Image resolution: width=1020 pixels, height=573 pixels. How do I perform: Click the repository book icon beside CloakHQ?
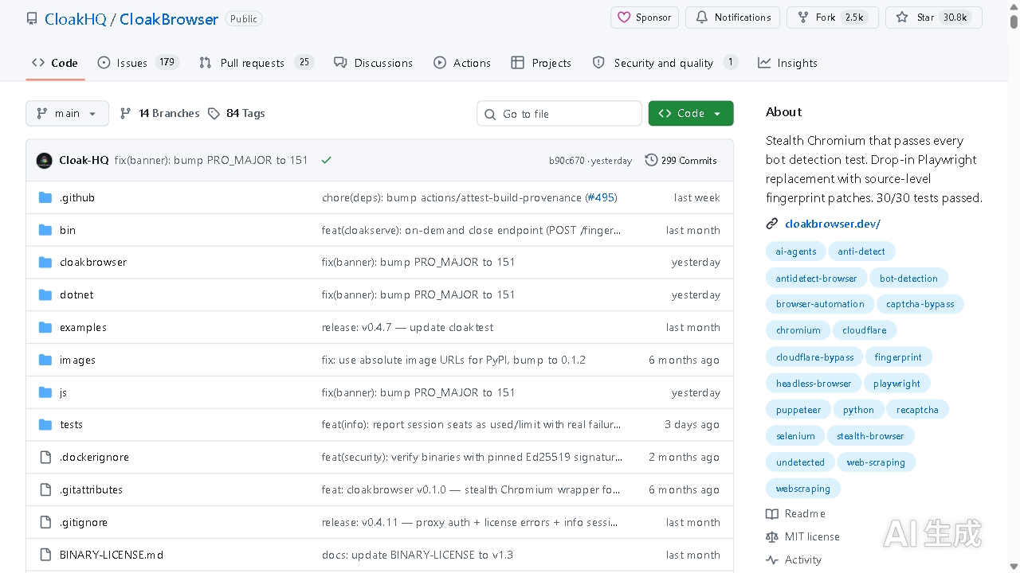point(32,18)
